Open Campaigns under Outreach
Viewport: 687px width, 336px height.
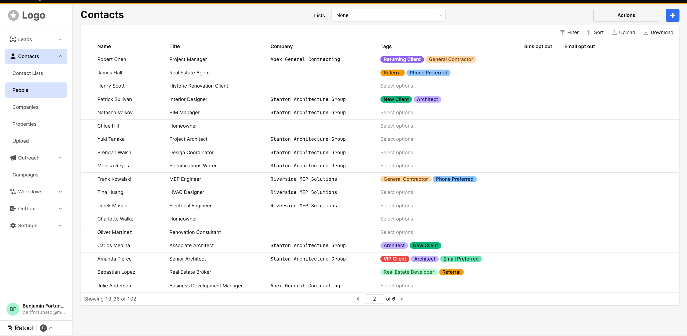coord(26,175)
